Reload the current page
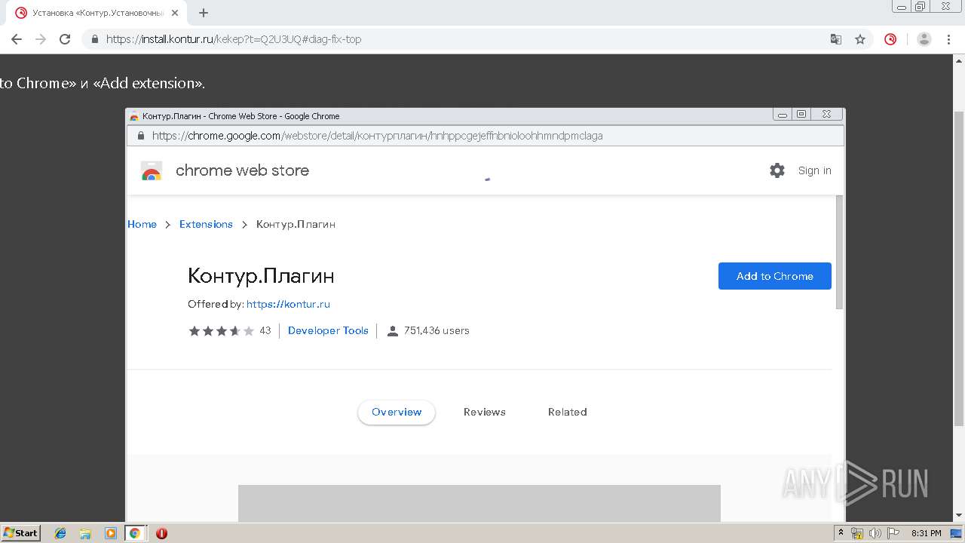Viewport: 965px width, 543px height. (65, 39)
